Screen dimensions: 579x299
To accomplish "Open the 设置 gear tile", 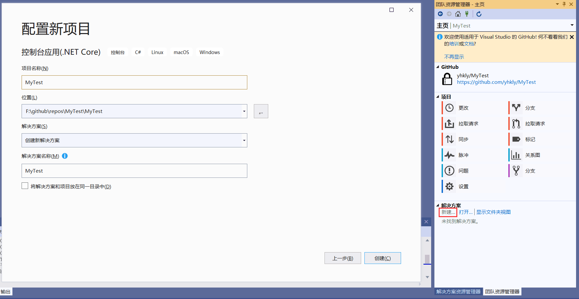I will click(x=455, y=186).
